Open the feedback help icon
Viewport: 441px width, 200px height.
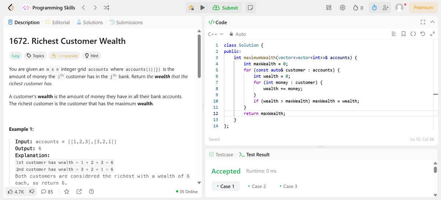92,192
